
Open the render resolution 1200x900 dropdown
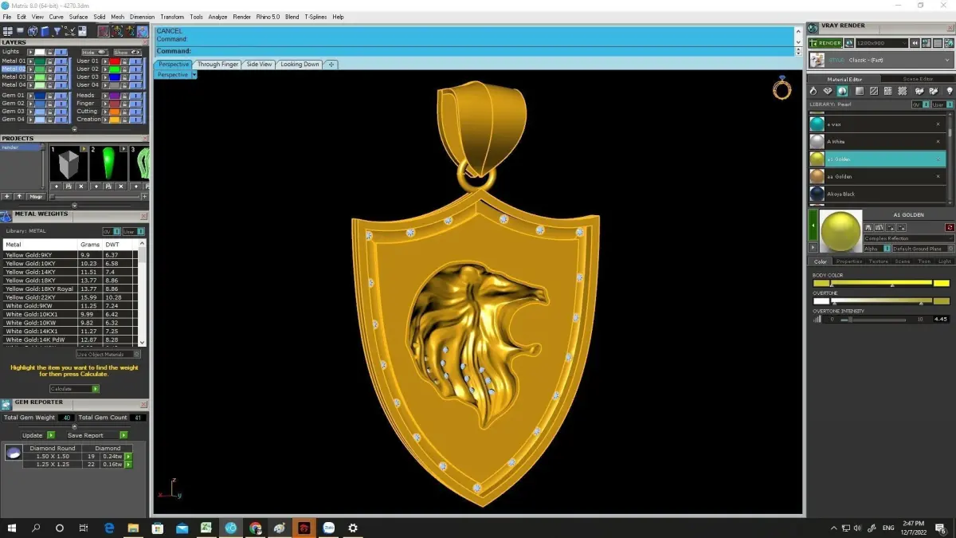882,43
